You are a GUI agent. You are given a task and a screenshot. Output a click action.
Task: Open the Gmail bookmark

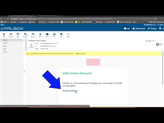coord(4,22)
